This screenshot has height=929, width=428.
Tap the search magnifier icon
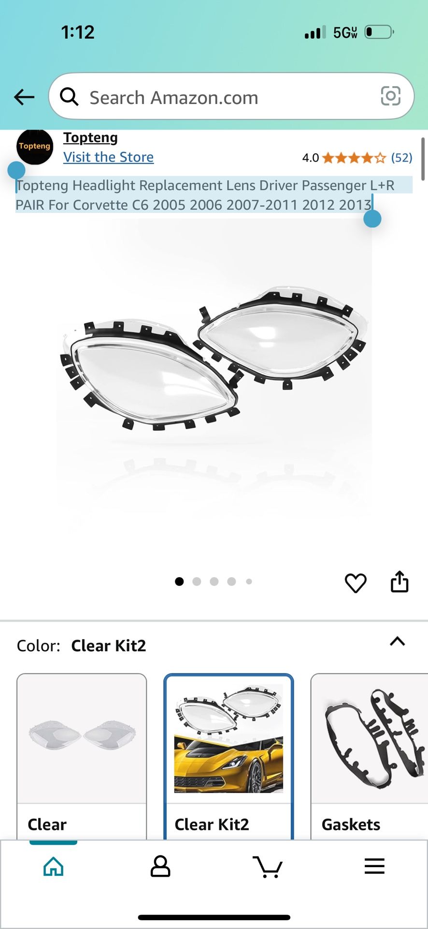69,97
